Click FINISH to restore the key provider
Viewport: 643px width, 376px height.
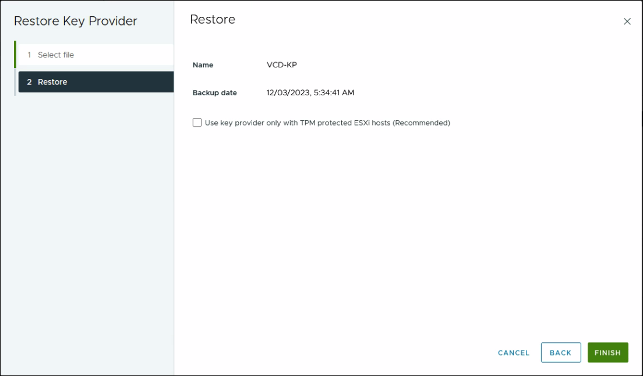pos(607,352)
